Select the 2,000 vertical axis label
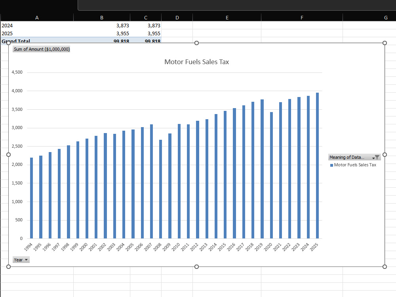The height and width of the screenshot is (297, 396). pyautogui.click(x=17, y=164)
